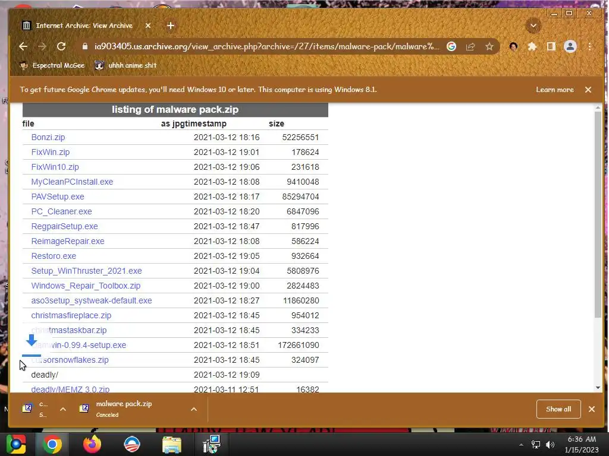Open the uhhh anime shit bookmark
The image size is (609, 456).
[x=126, y=65]
